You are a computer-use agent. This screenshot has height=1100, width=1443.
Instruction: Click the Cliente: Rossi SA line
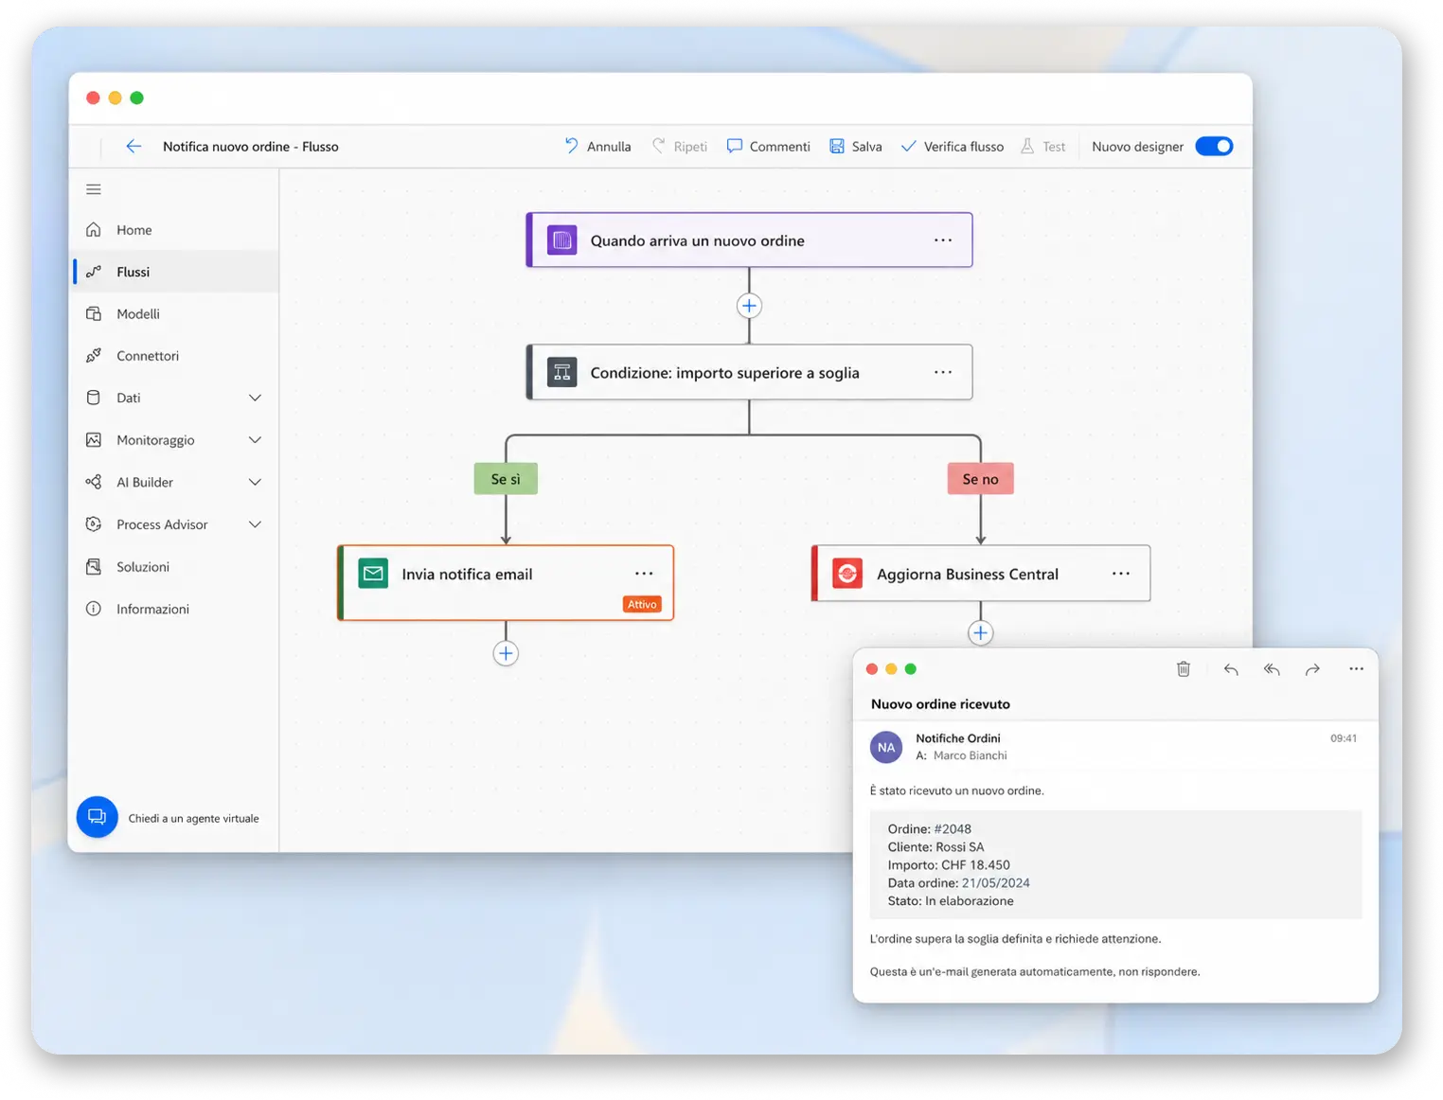[x=935, y=846]
